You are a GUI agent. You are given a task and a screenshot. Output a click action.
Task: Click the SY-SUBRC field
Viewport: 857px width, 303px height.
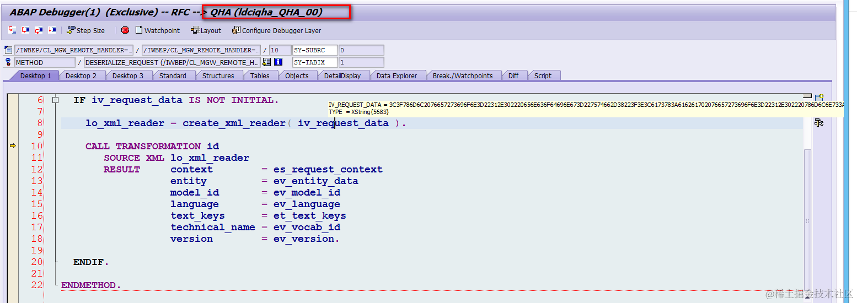point(315,50)
